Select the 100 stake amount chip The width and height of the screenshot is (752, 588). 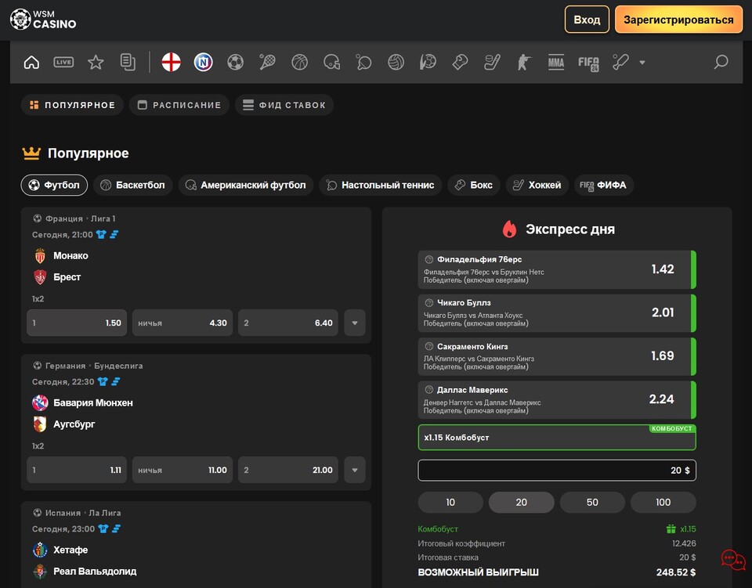(663, 502)
